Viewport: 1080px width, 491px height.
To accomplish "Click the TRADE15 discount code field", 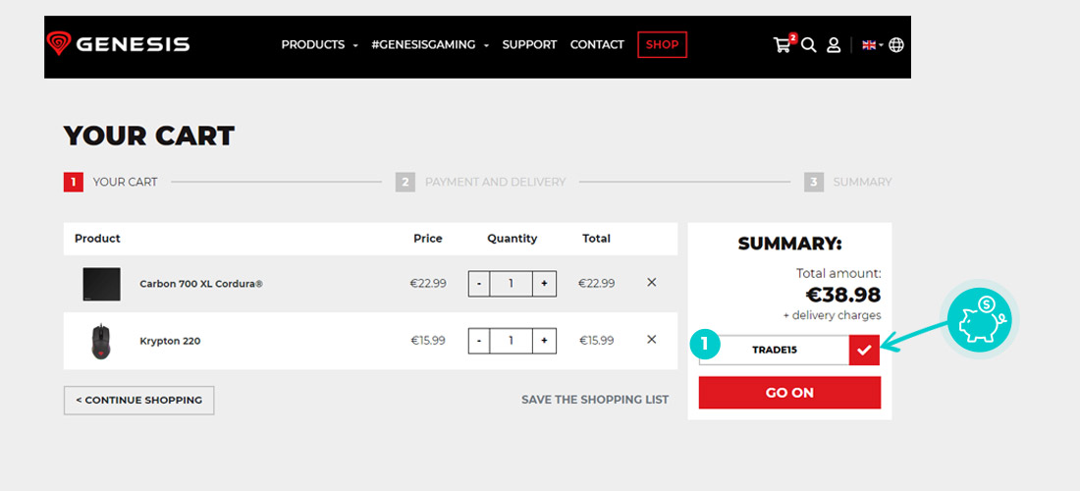I will click(775, 350).
